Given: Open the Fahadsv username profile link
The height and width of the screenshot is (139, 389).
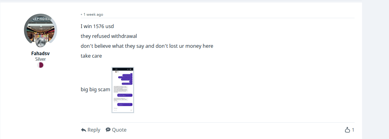Looking at the screenshot, I should pyautogui.click(x=41, y=53).
